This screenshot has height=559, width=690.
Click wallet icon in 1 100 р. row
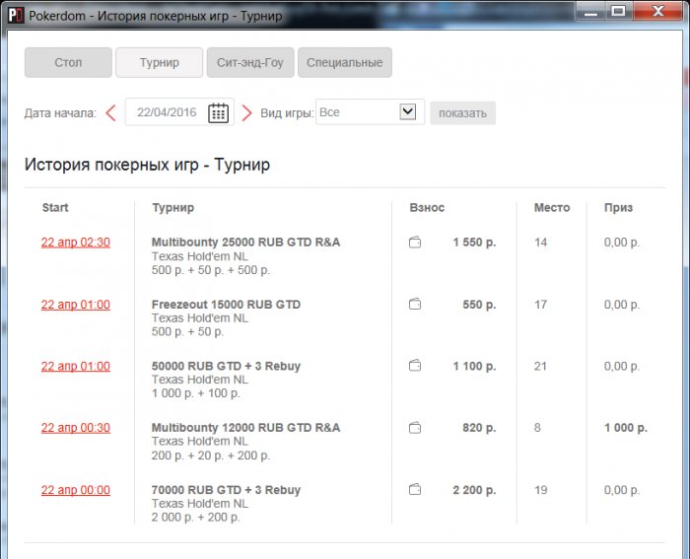415,366
